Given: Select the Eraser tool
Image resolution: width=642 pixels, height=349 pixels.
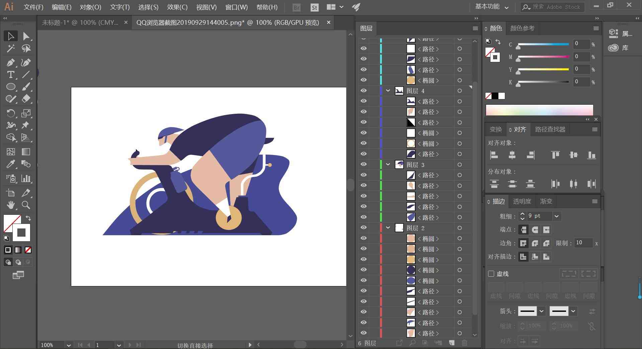Looking at the screenshot, I should [x=26, y=99].
